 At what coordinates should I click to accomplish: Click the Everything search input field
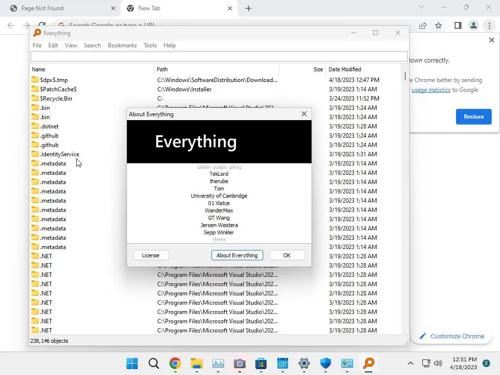point(219,57)
